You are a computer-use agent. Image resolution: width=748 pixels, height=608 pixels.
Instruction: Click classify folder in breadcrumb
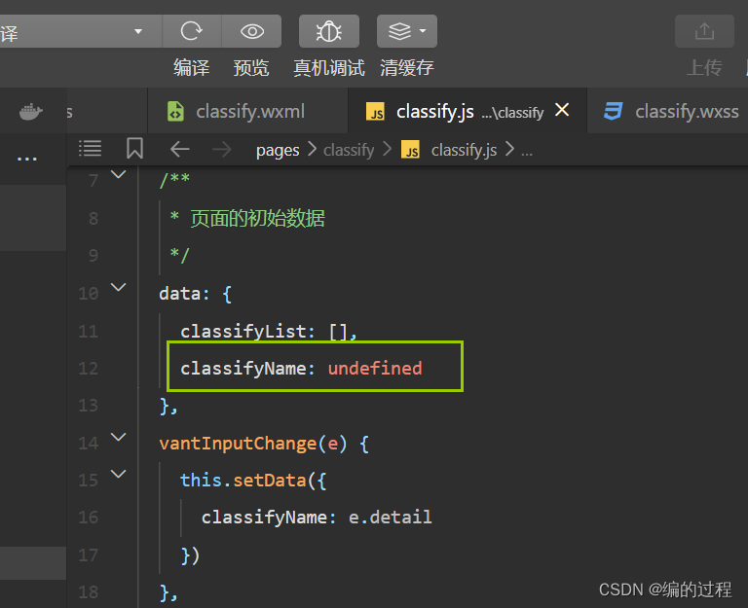349,151
